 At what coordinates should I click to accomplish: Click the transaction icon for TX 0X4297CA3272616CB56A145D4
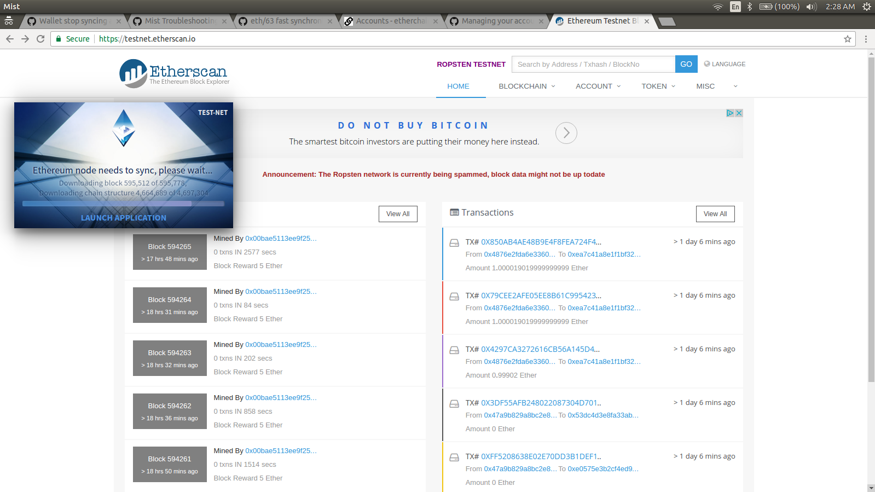click(454, 350)
